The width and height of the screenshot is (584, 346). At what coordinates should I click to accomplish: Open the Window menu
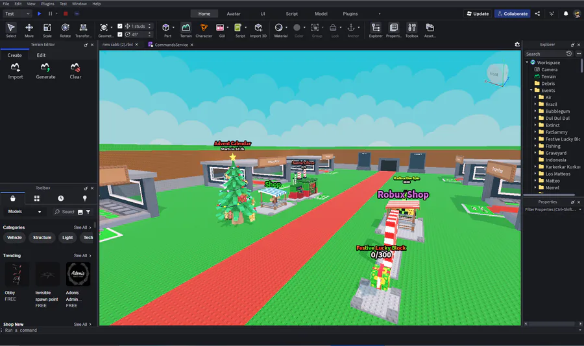click(79, 4)
